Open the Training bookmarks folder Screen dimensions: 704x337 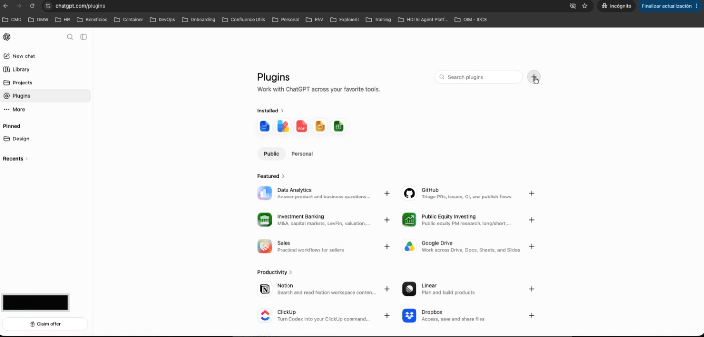(378, 20)
